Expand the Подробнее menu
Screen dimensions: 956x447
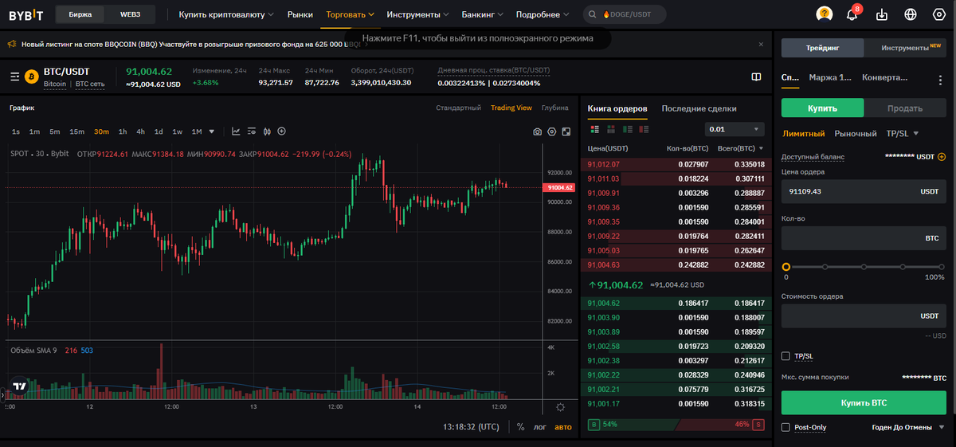coord(543,14)
